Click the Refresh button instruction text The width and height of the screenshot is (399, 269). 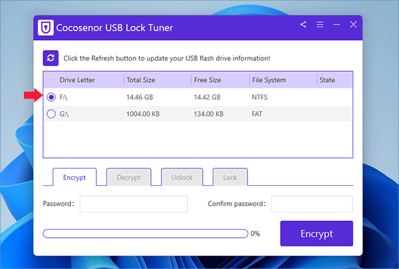167,59
